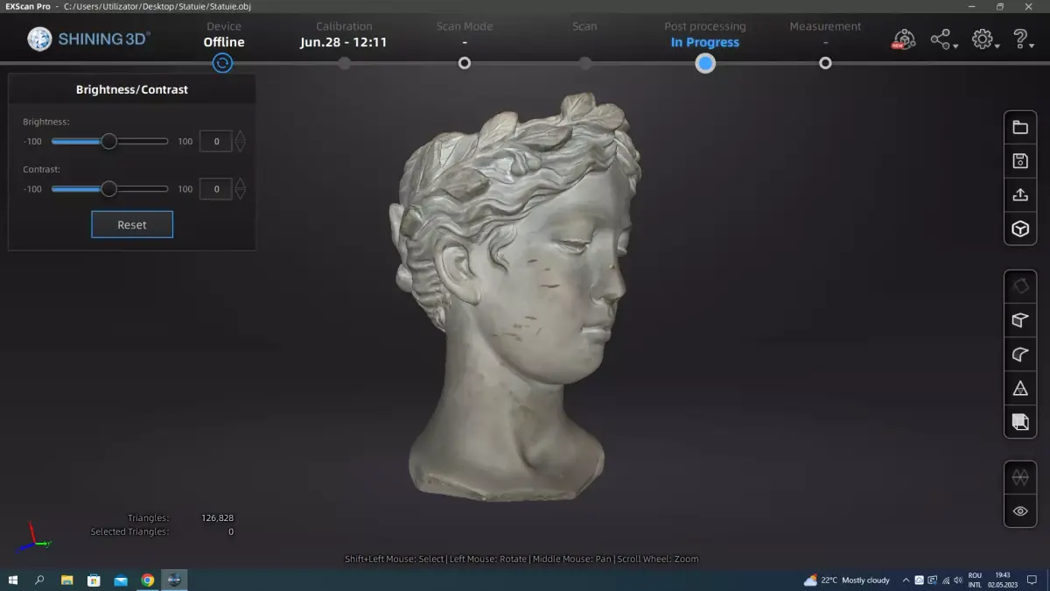Open the Device Offline step
Image resolution: width=1050 pixels, height=591 pixels.
[224, 35]
